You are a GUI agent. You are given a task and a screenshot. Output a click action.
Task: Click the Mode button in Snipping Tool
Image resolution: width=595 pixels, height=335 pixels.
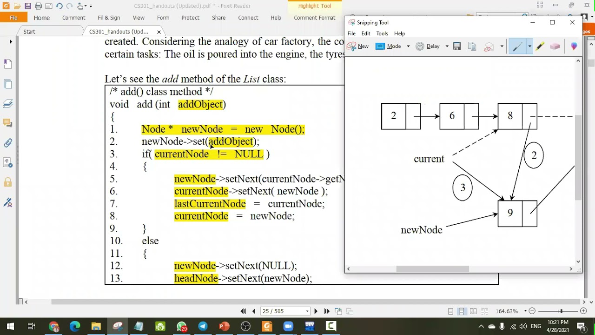(x=389, y=46)
